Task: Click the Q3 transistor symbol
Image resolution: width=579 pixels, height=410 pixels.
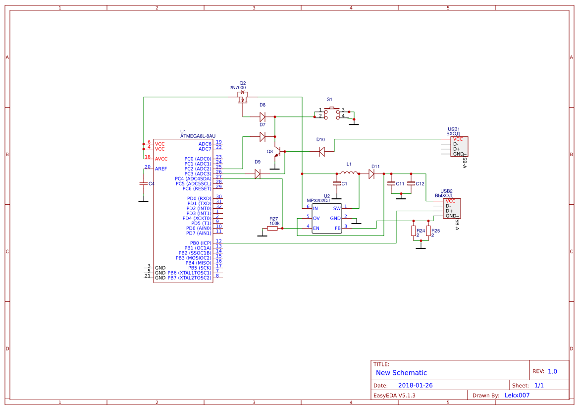Action: [x=277, y=152]
